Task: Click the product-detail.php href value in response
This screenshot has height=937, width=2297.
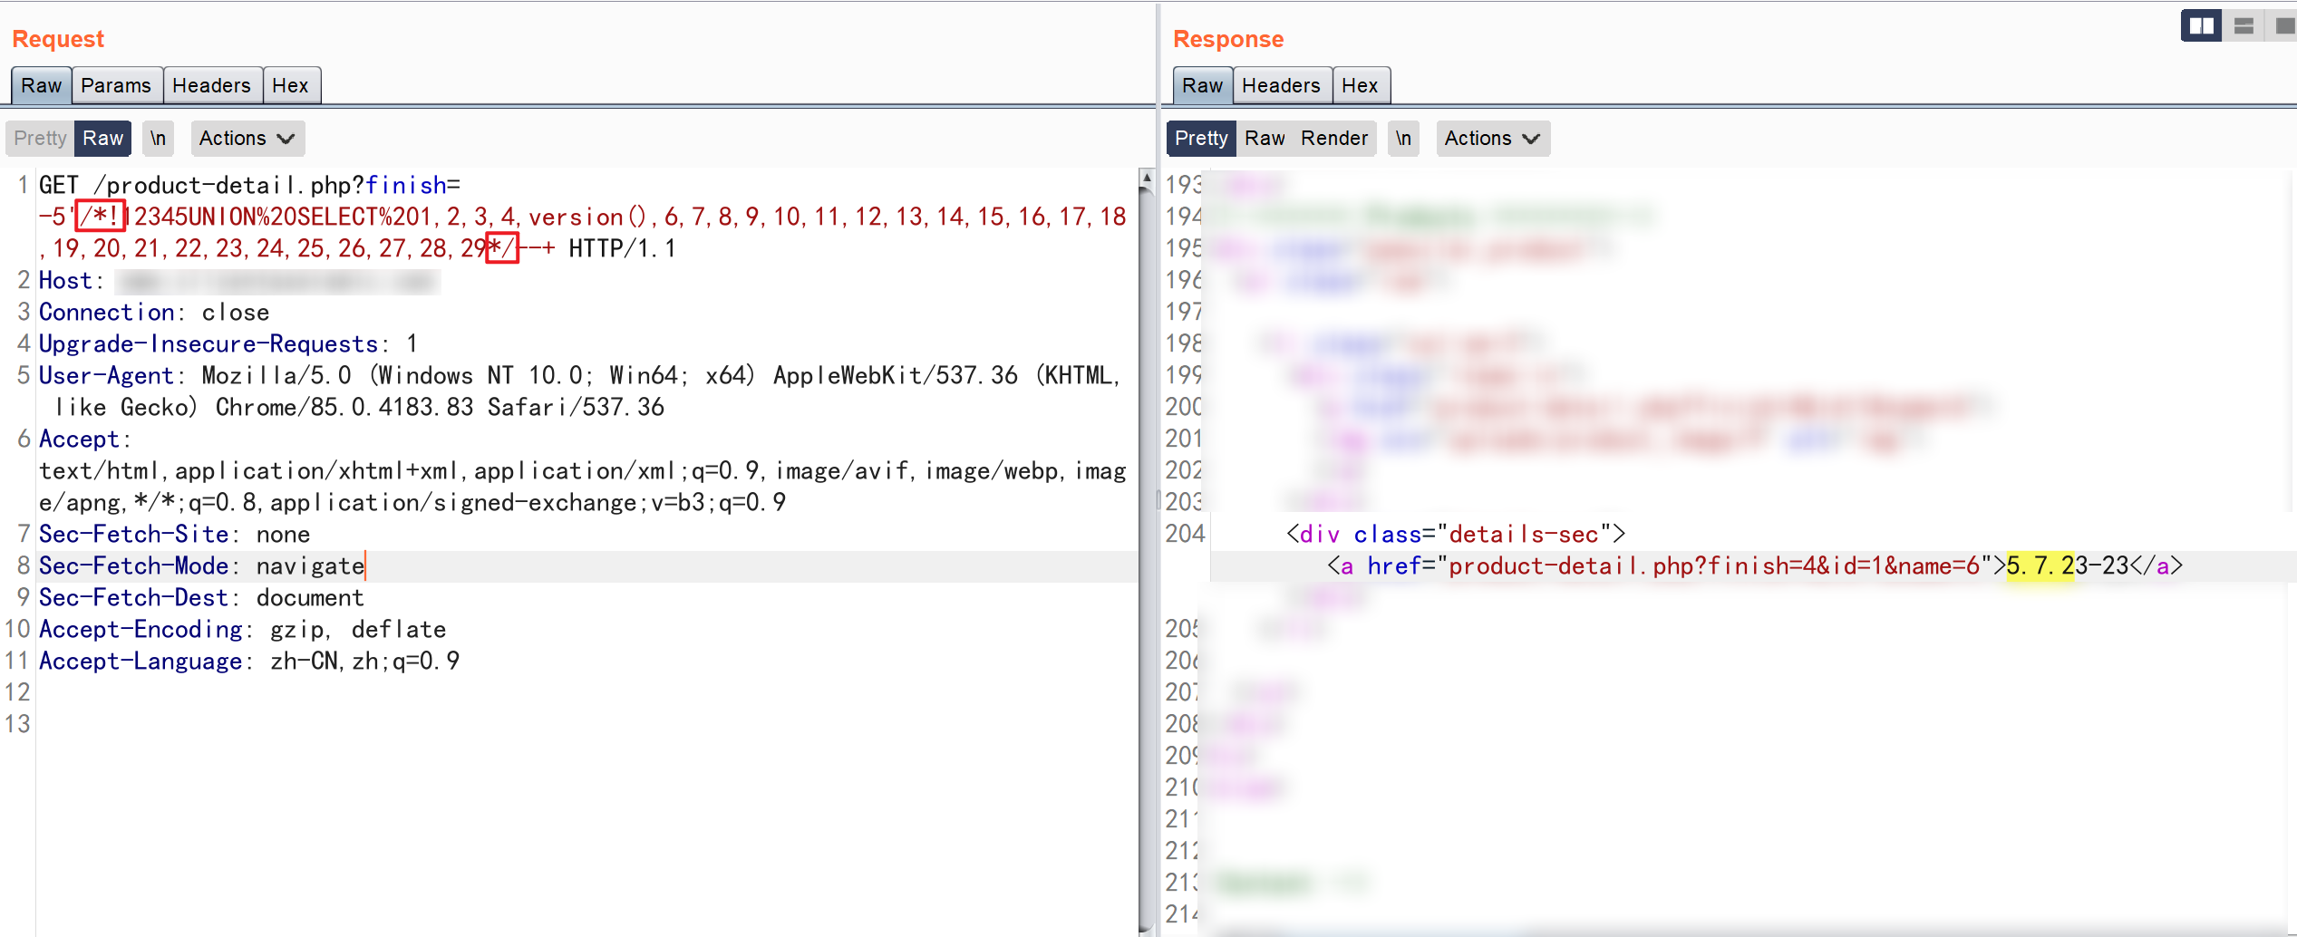Action: pos(1714,566)
